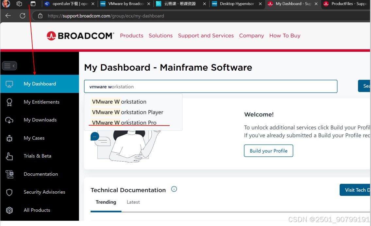Open the Company menu
Viewport: 371px width, 226px height.
[251, 36]
